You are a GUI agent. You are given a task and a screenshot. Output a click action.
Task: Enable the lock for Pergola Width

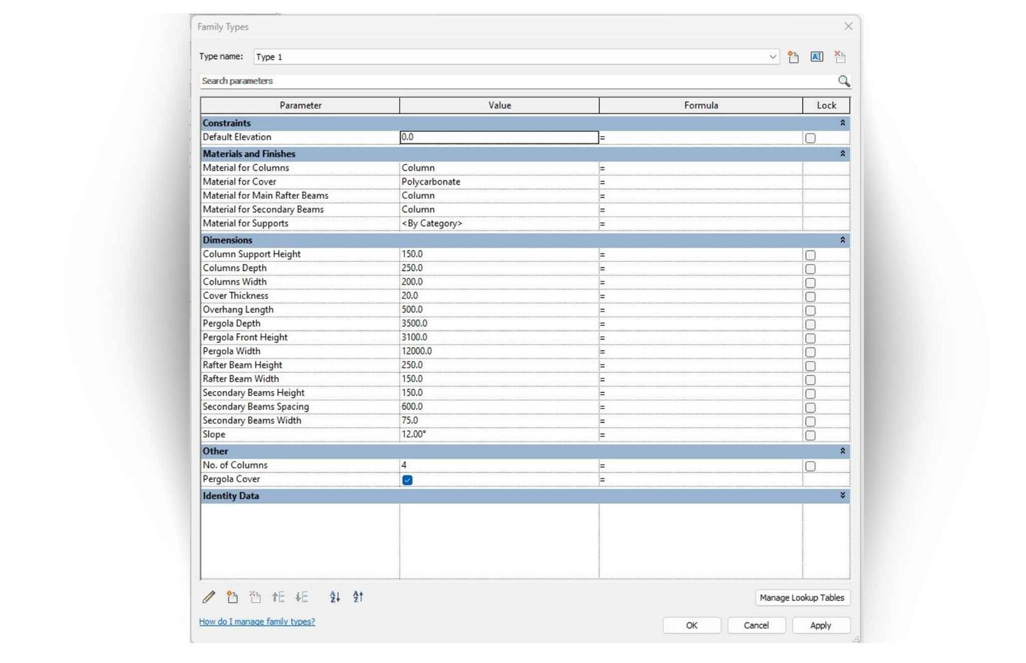point(810,352)
